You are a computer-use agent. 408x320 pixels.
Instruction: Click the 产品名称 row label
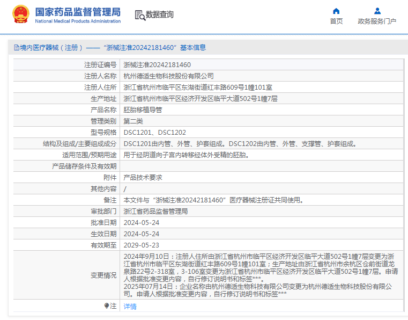103,110
